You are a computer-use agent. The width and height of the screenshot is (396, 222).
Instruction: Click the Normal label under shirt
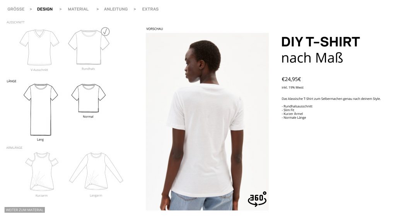tap(88, 116)
